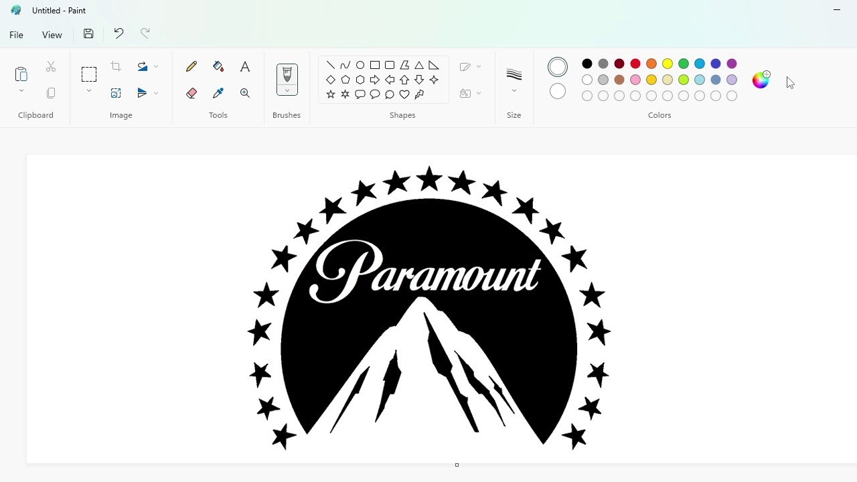Select the Color 2 background circle
857x482 pixels.
coord(558,91)
